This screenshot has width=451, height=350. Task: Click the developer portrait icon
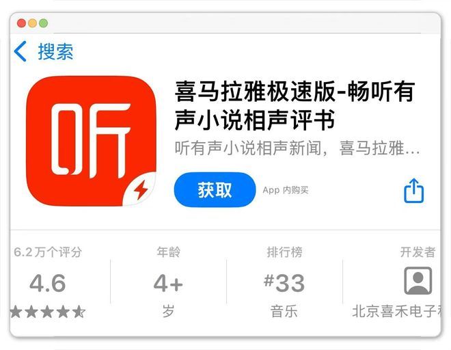pyautogui.click(x=418, y=281)
